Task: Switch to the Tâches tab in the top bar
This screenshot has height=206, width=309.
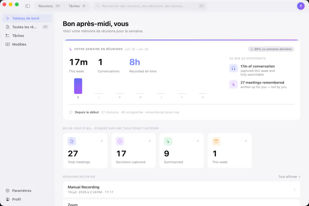Action: (76, 6)
